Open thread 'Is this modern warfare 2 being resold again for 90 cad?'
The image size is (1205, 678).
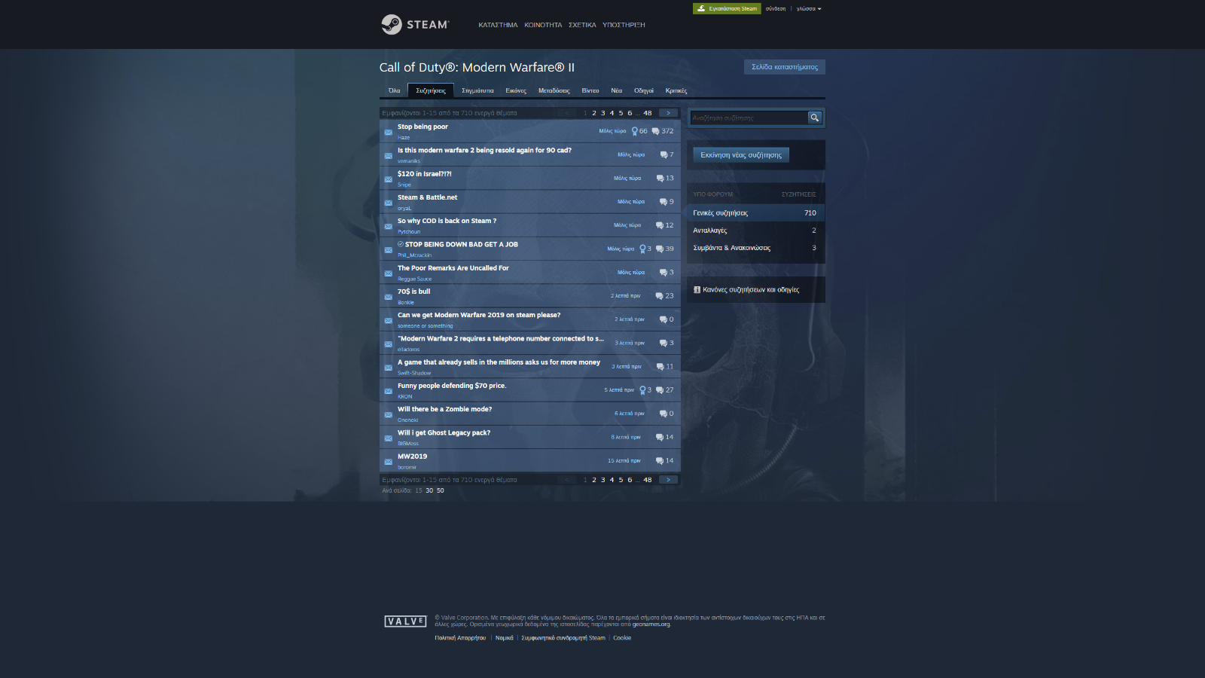484,150
